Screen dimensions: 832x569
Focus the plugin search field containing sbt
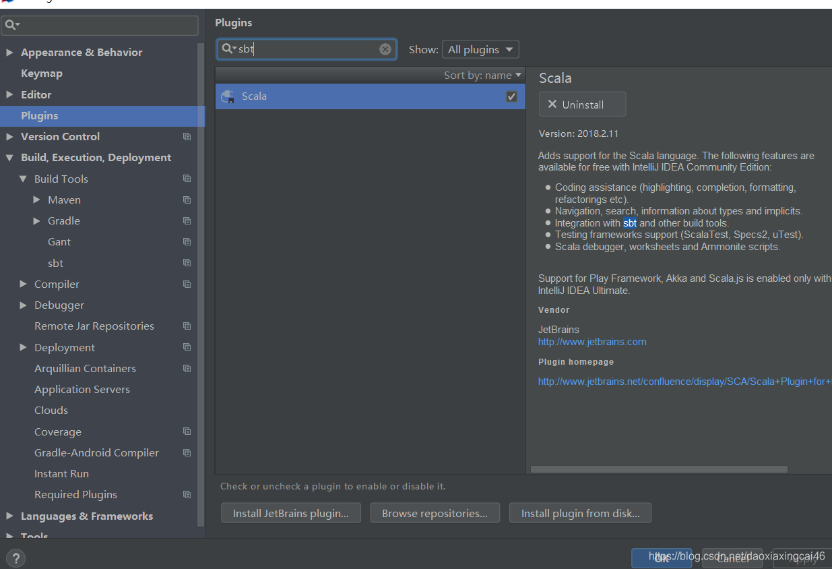pyautogui.click(x=307, y=49)
